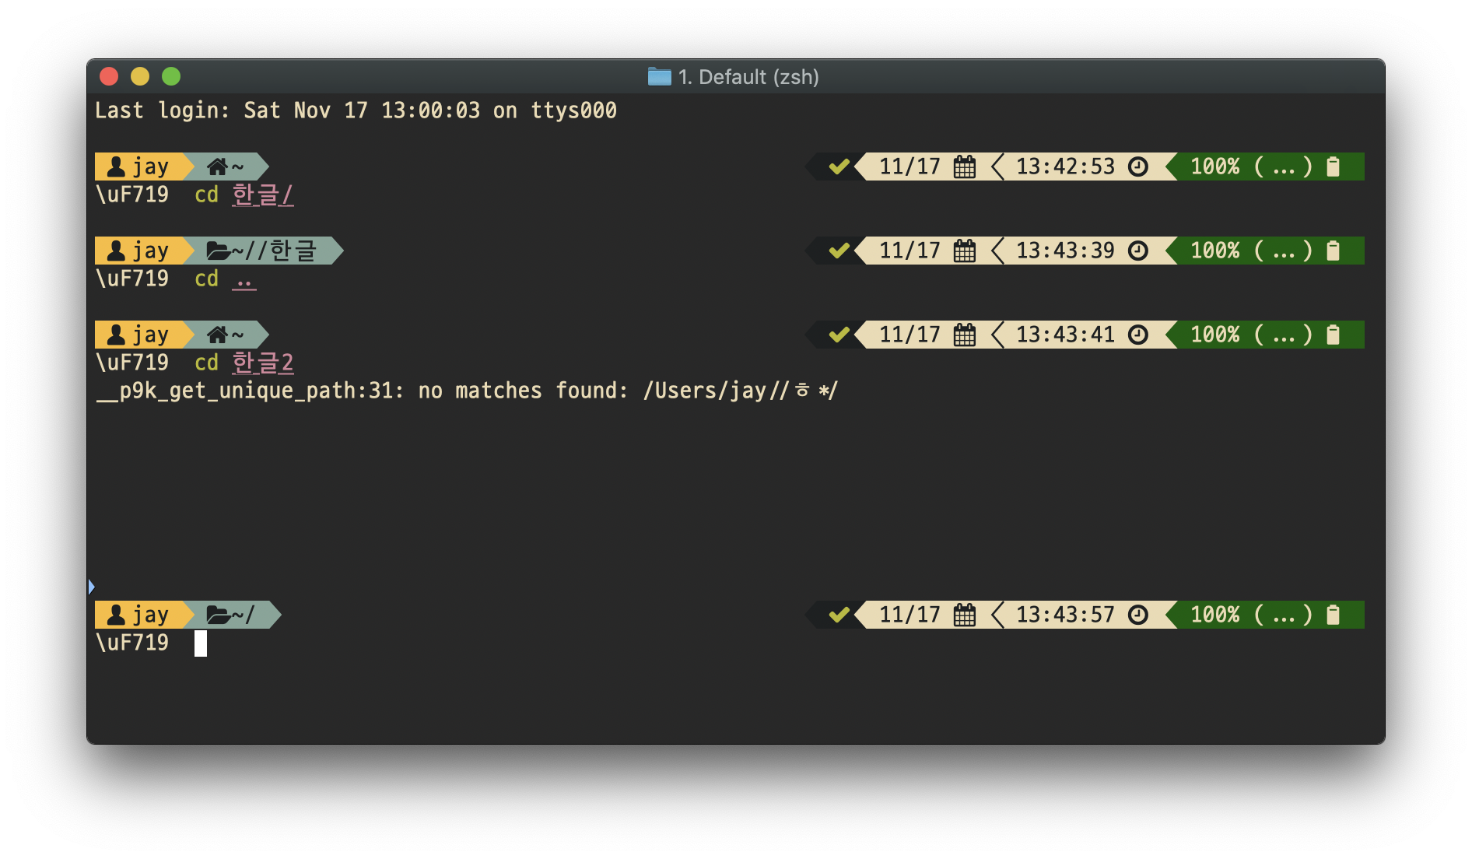Click the checkmark status indicator on the first prompt
This screenshot has width=1472, height=859.
pos(838,166)
